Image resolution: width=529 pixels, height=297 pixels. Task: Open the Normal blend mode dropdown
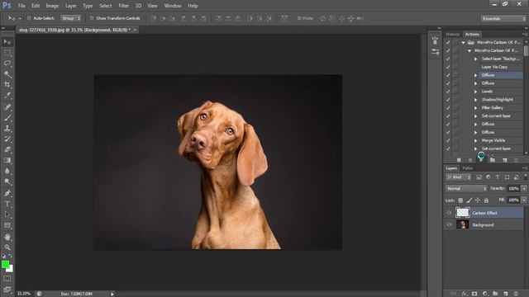tap(466, 189)
